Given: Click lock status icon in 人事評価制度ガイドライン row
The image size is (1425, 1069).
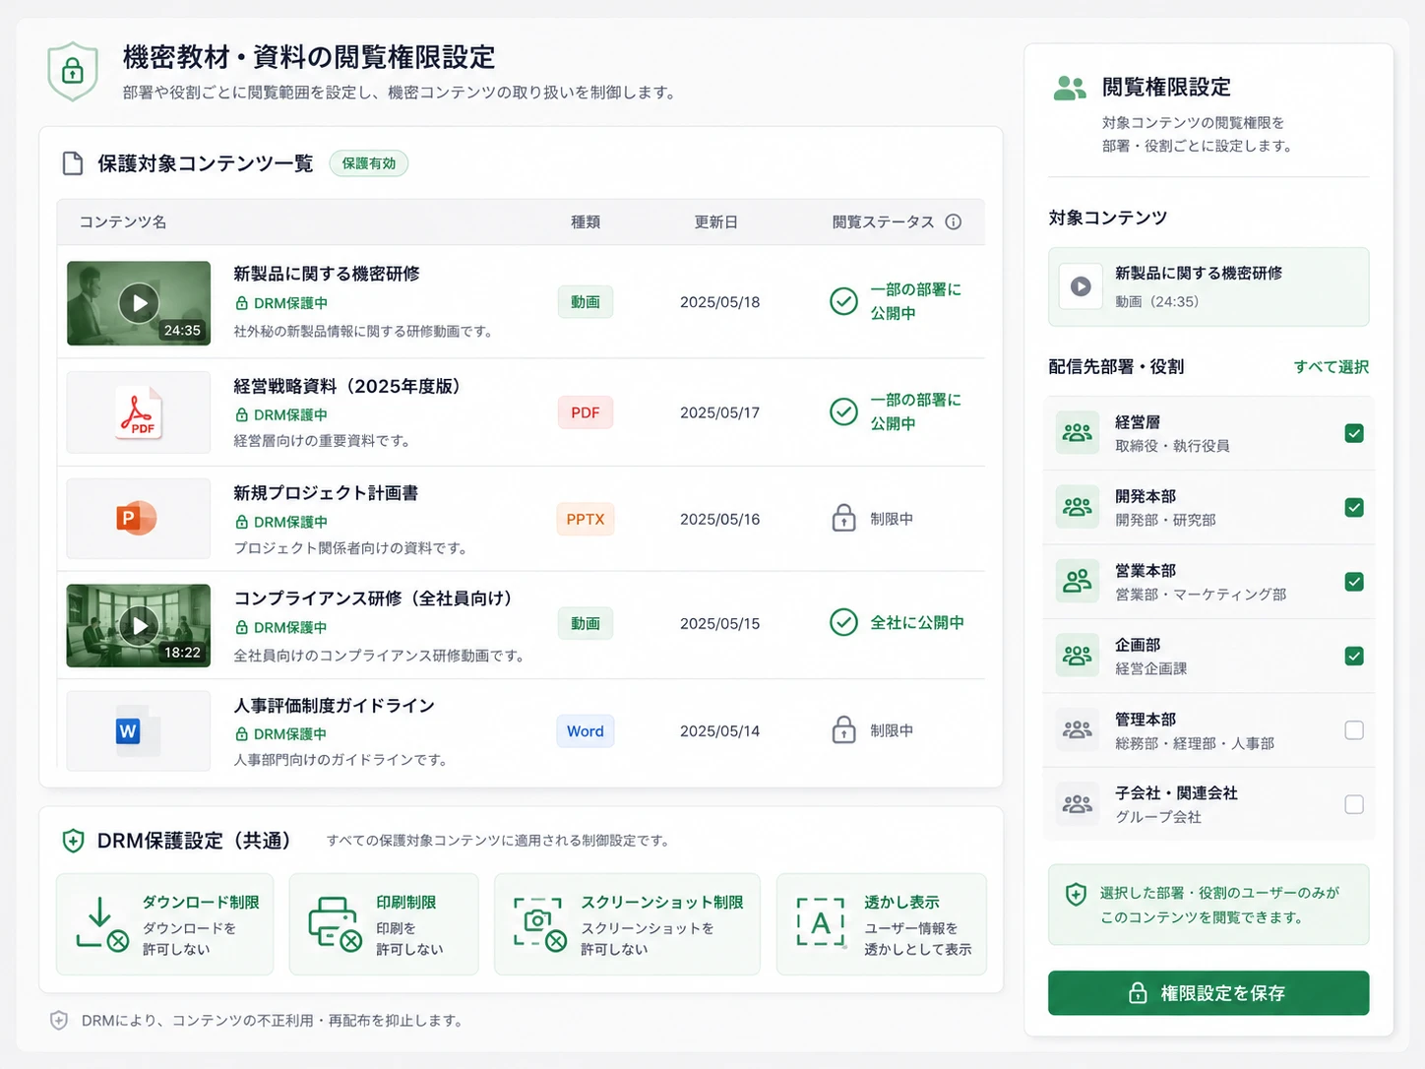Looking at the screenshot, I should [843, 729].
